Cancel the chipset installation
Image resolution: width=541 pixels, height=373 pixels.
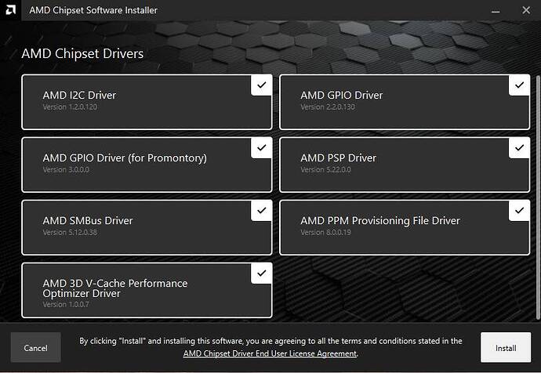35,347
